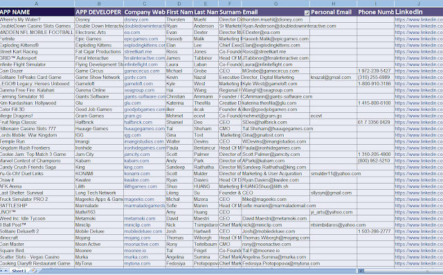Select column A header
443x275 pixels.
click(37, 3)
